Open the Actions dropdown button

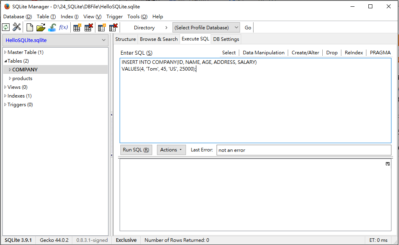click(x=171, y=150)
